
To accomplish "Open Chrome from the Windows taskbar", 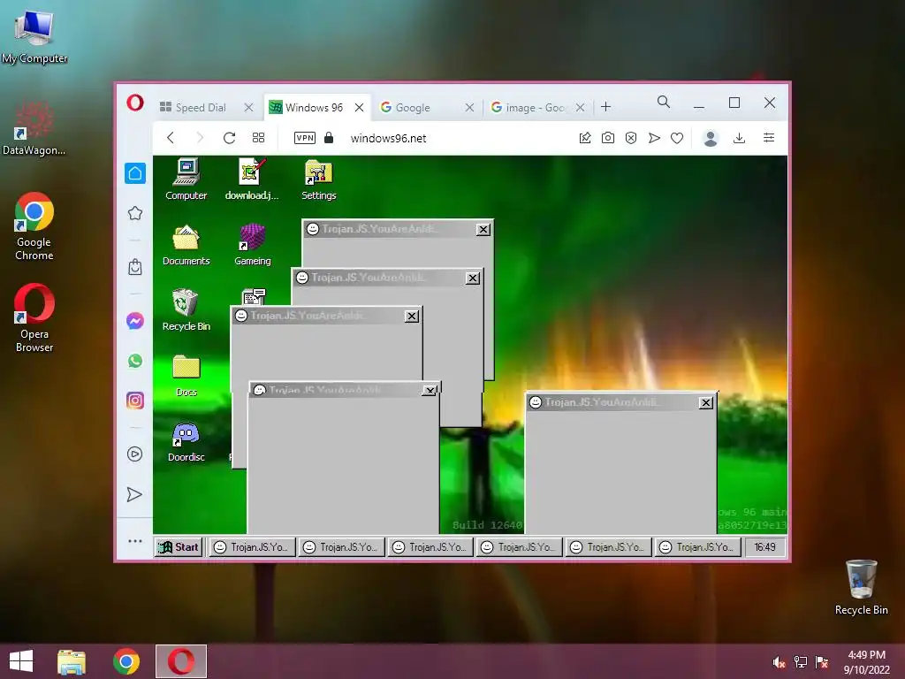I will point(126,661).
